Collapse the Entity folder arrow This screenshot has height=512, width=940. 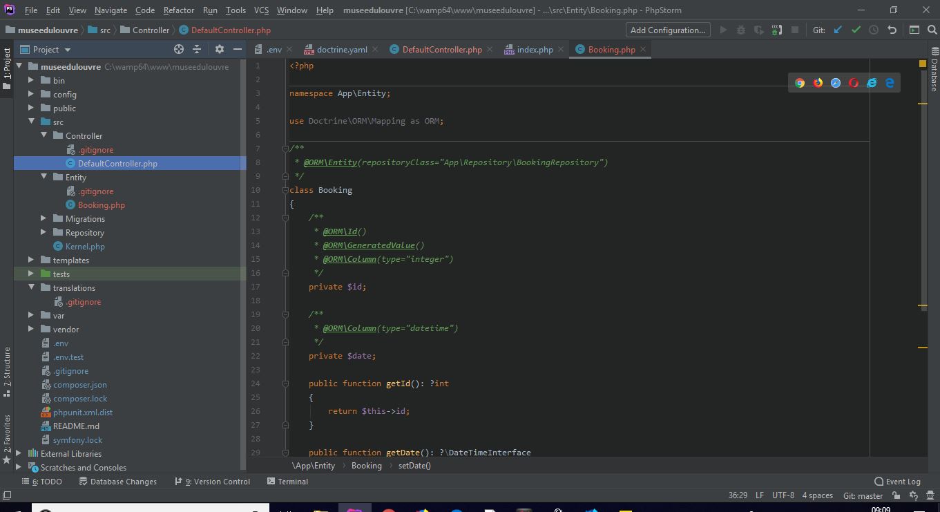[x=44, y=177]
